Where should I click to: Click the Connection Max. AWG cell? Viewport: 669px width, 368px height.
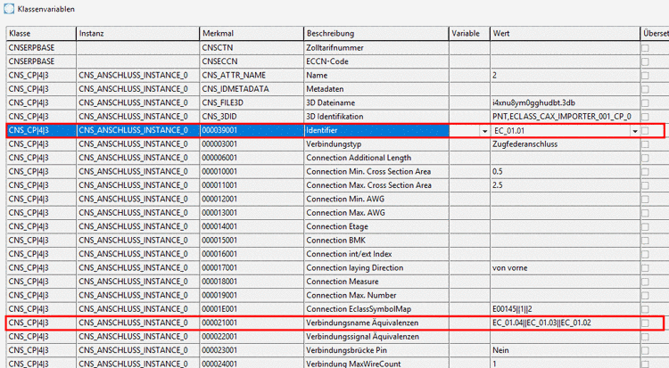click(376, 213)
